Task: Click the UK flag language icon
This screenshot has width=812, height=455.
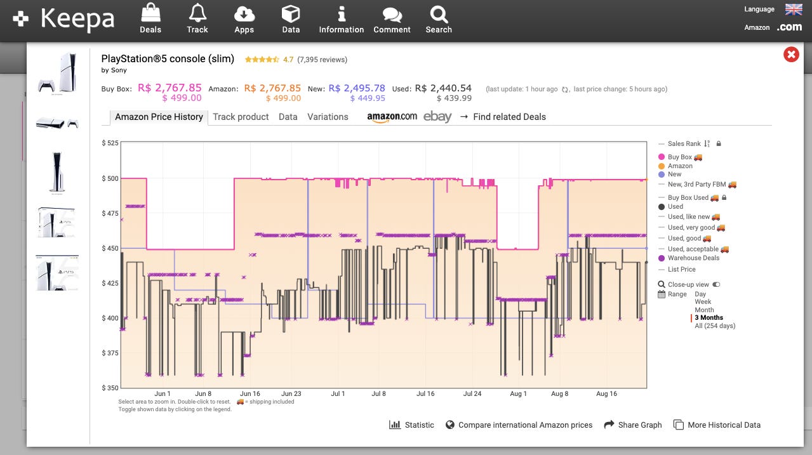Action: click(x=794, y=9)
